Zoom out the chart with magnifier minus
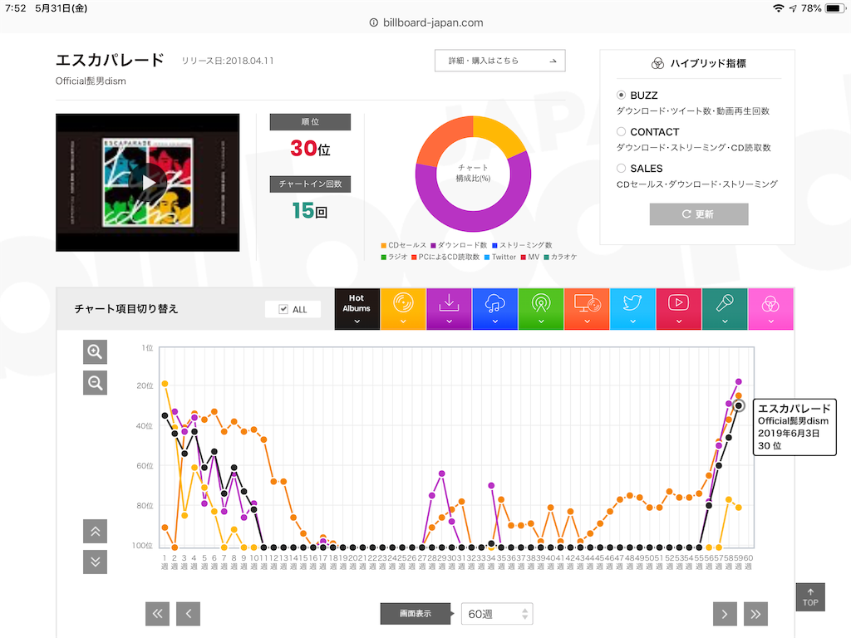Screen dimensions: 851x638 pyautogui.click(x=95, y=383)
